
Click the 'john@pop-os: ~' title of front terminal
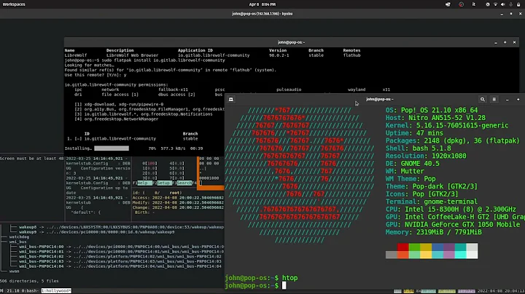pyautogui.click(x=379, y=99)
